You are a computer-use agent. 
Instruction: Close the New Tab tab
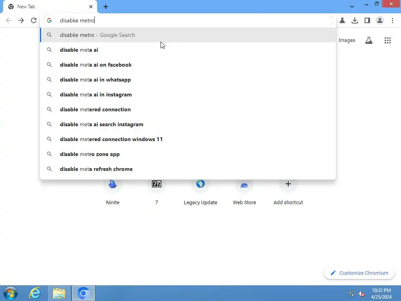point(91,7)
